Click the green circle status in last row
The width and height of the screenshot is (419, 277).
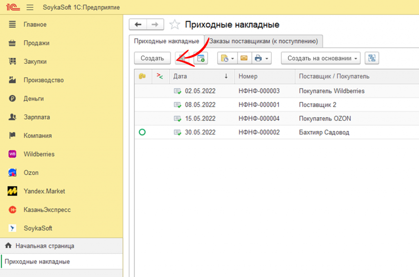coord(142,132)
